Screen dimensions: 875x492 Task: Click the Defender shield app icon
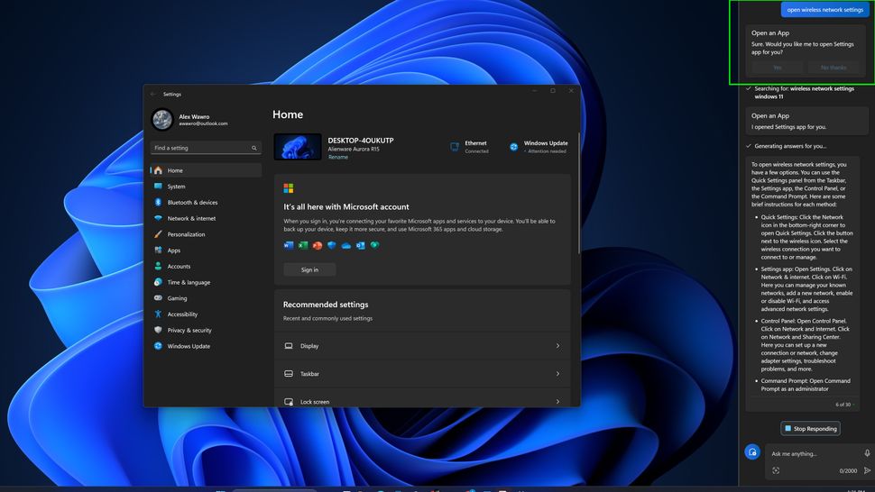coord(331,245)
